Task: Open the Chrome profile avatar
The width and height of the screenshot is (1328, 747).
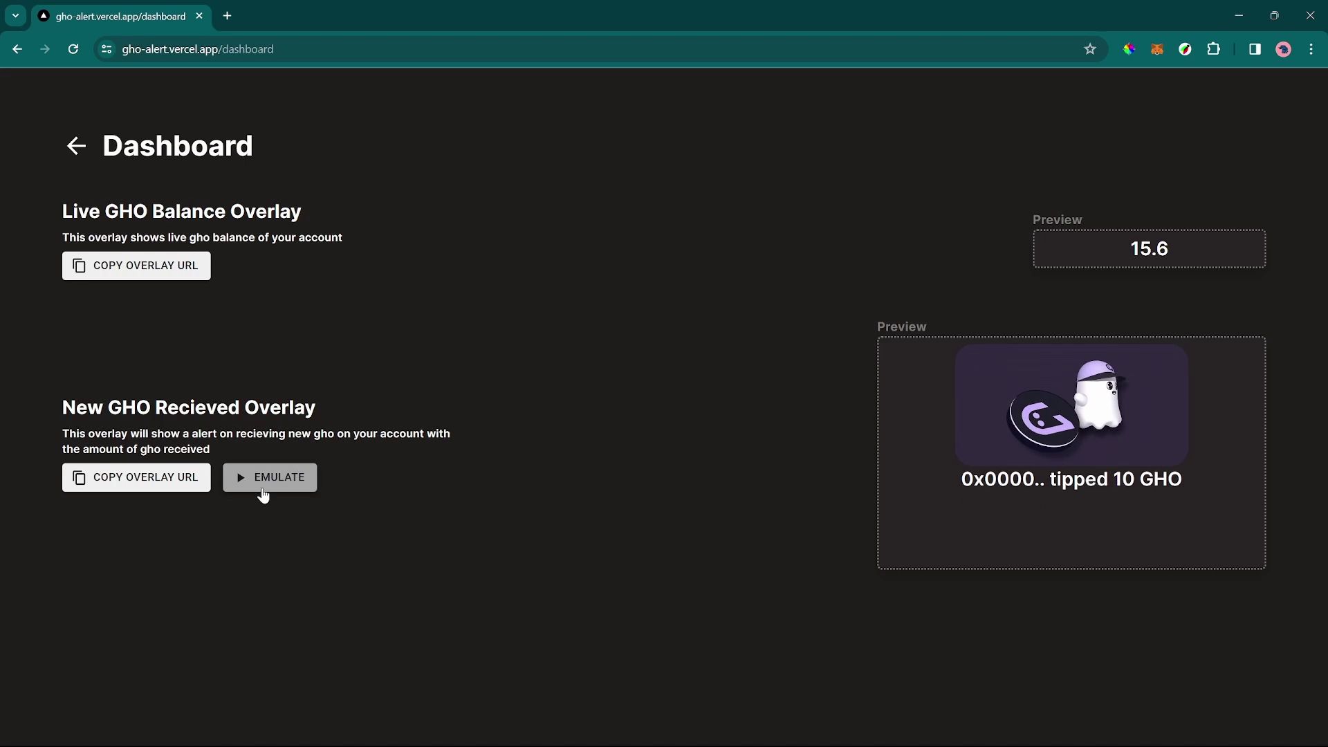Action: pos(1284,49)
